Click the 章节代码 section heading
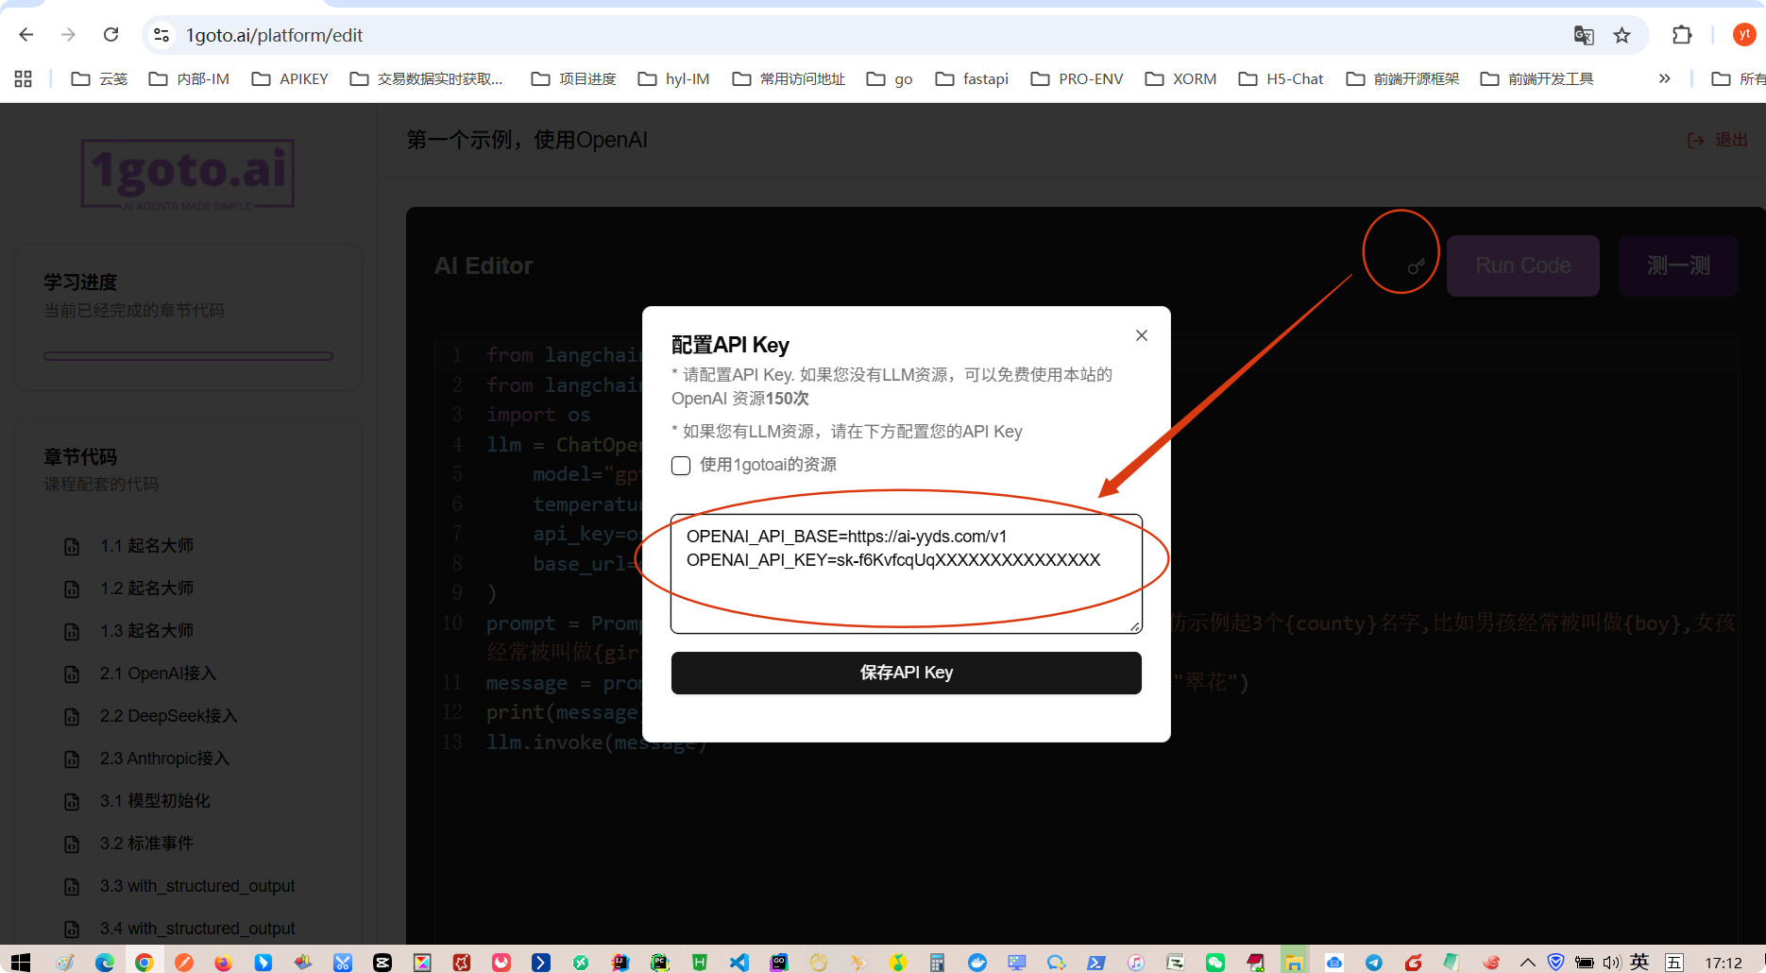Screen dimensions: 1766x973 (80, 457)
